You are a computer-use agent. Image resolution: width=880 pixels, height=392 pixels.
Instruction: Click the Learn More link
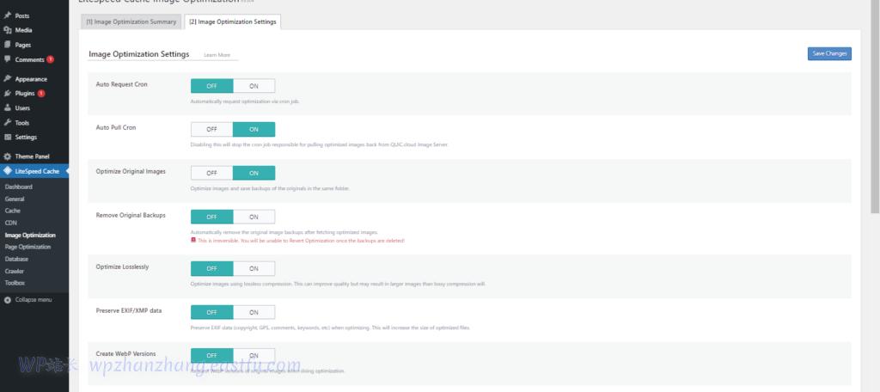(217, 55)
